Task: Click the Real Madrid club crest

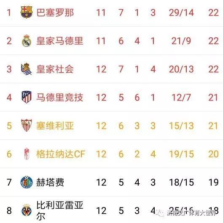Action: pyautogui.click(x=27, y=41)
